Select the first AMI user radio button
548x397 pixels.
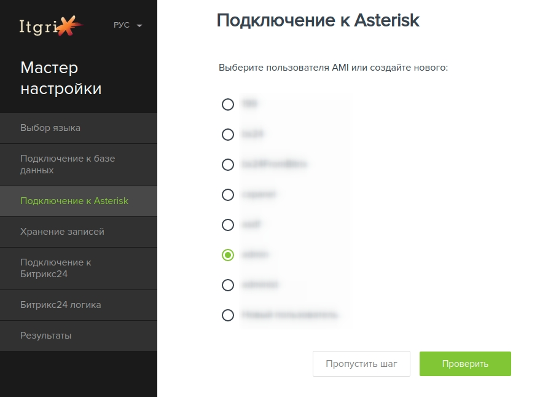(228, 104)
